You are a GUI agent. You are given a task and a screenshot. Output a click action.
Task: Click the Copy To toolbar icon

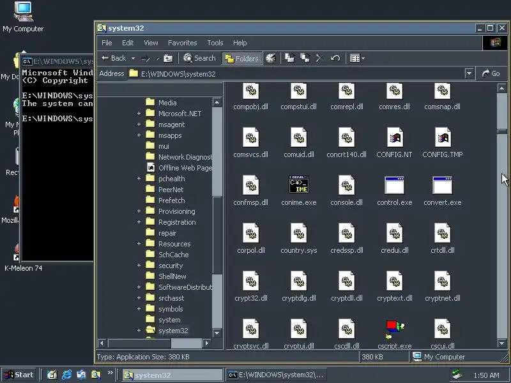(305, 58)
